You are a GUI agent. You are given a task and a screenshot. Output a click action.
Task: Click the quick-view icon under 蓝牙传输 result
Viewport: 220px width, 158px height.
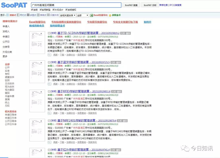(49, 84)
